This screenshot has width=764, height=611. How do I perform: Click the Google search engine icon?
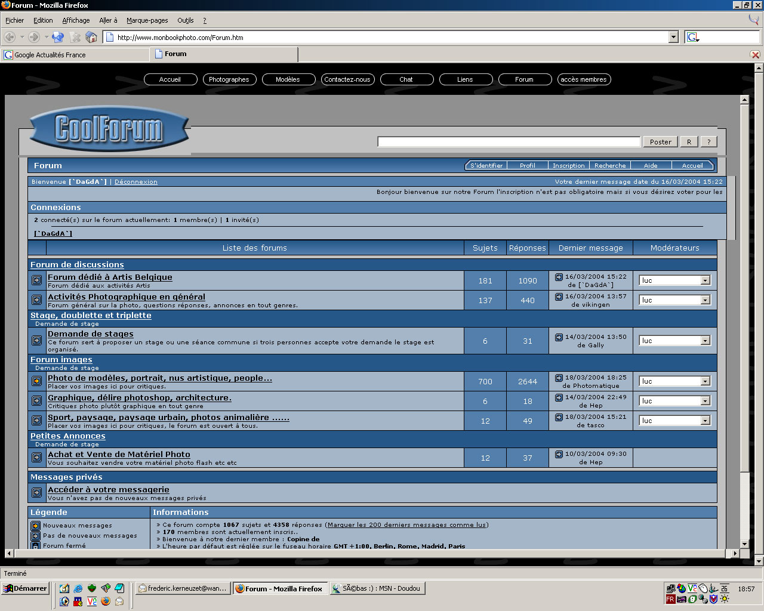tap(693, 37)
